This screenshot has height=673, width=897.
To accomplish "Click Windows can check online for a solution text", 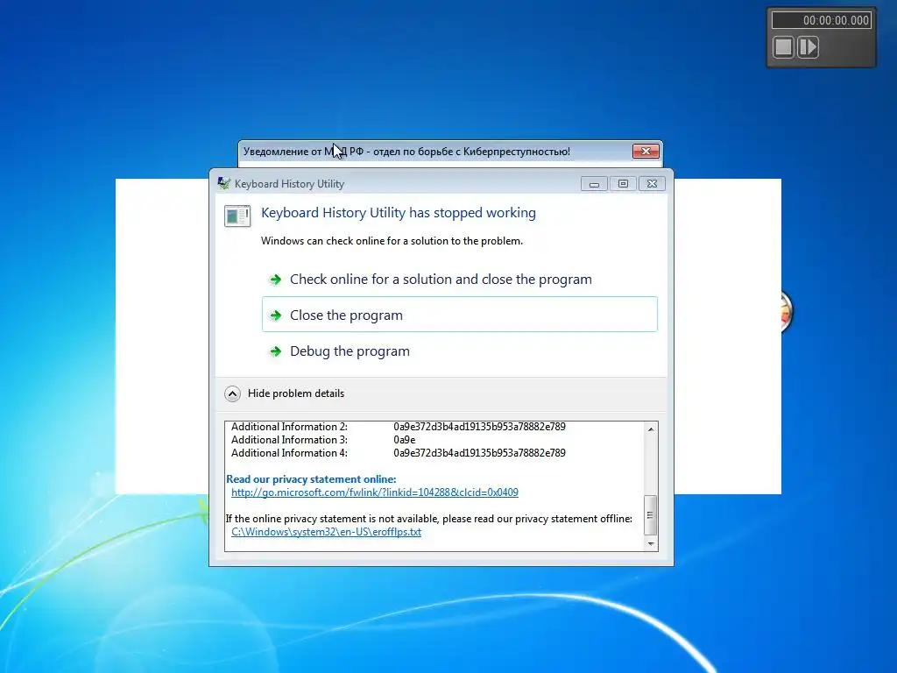I will [x=392, y=241].
